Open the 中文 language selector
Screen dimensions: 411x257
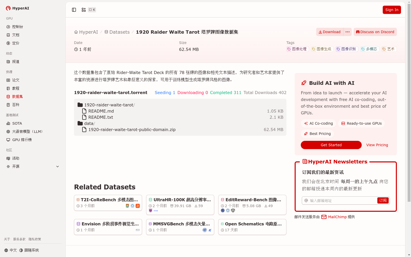(11, 250)
